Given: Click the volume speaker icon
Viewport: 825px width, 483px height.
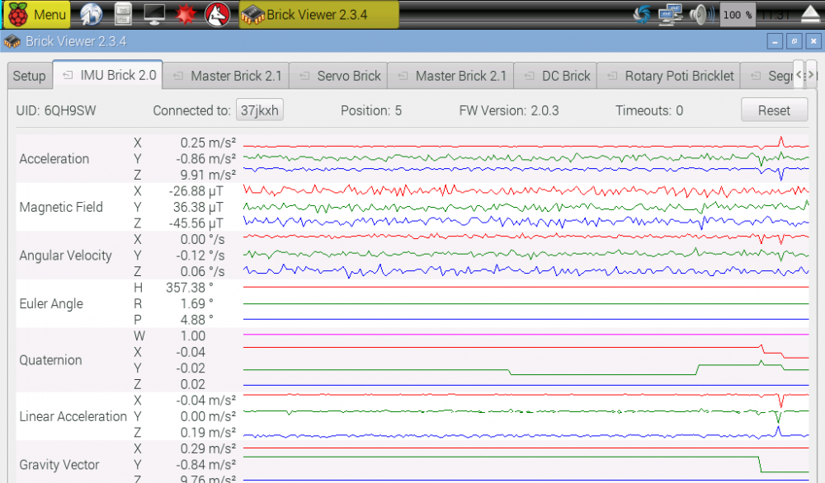Looking at the screenshot, I should click(x=700, y=14).
